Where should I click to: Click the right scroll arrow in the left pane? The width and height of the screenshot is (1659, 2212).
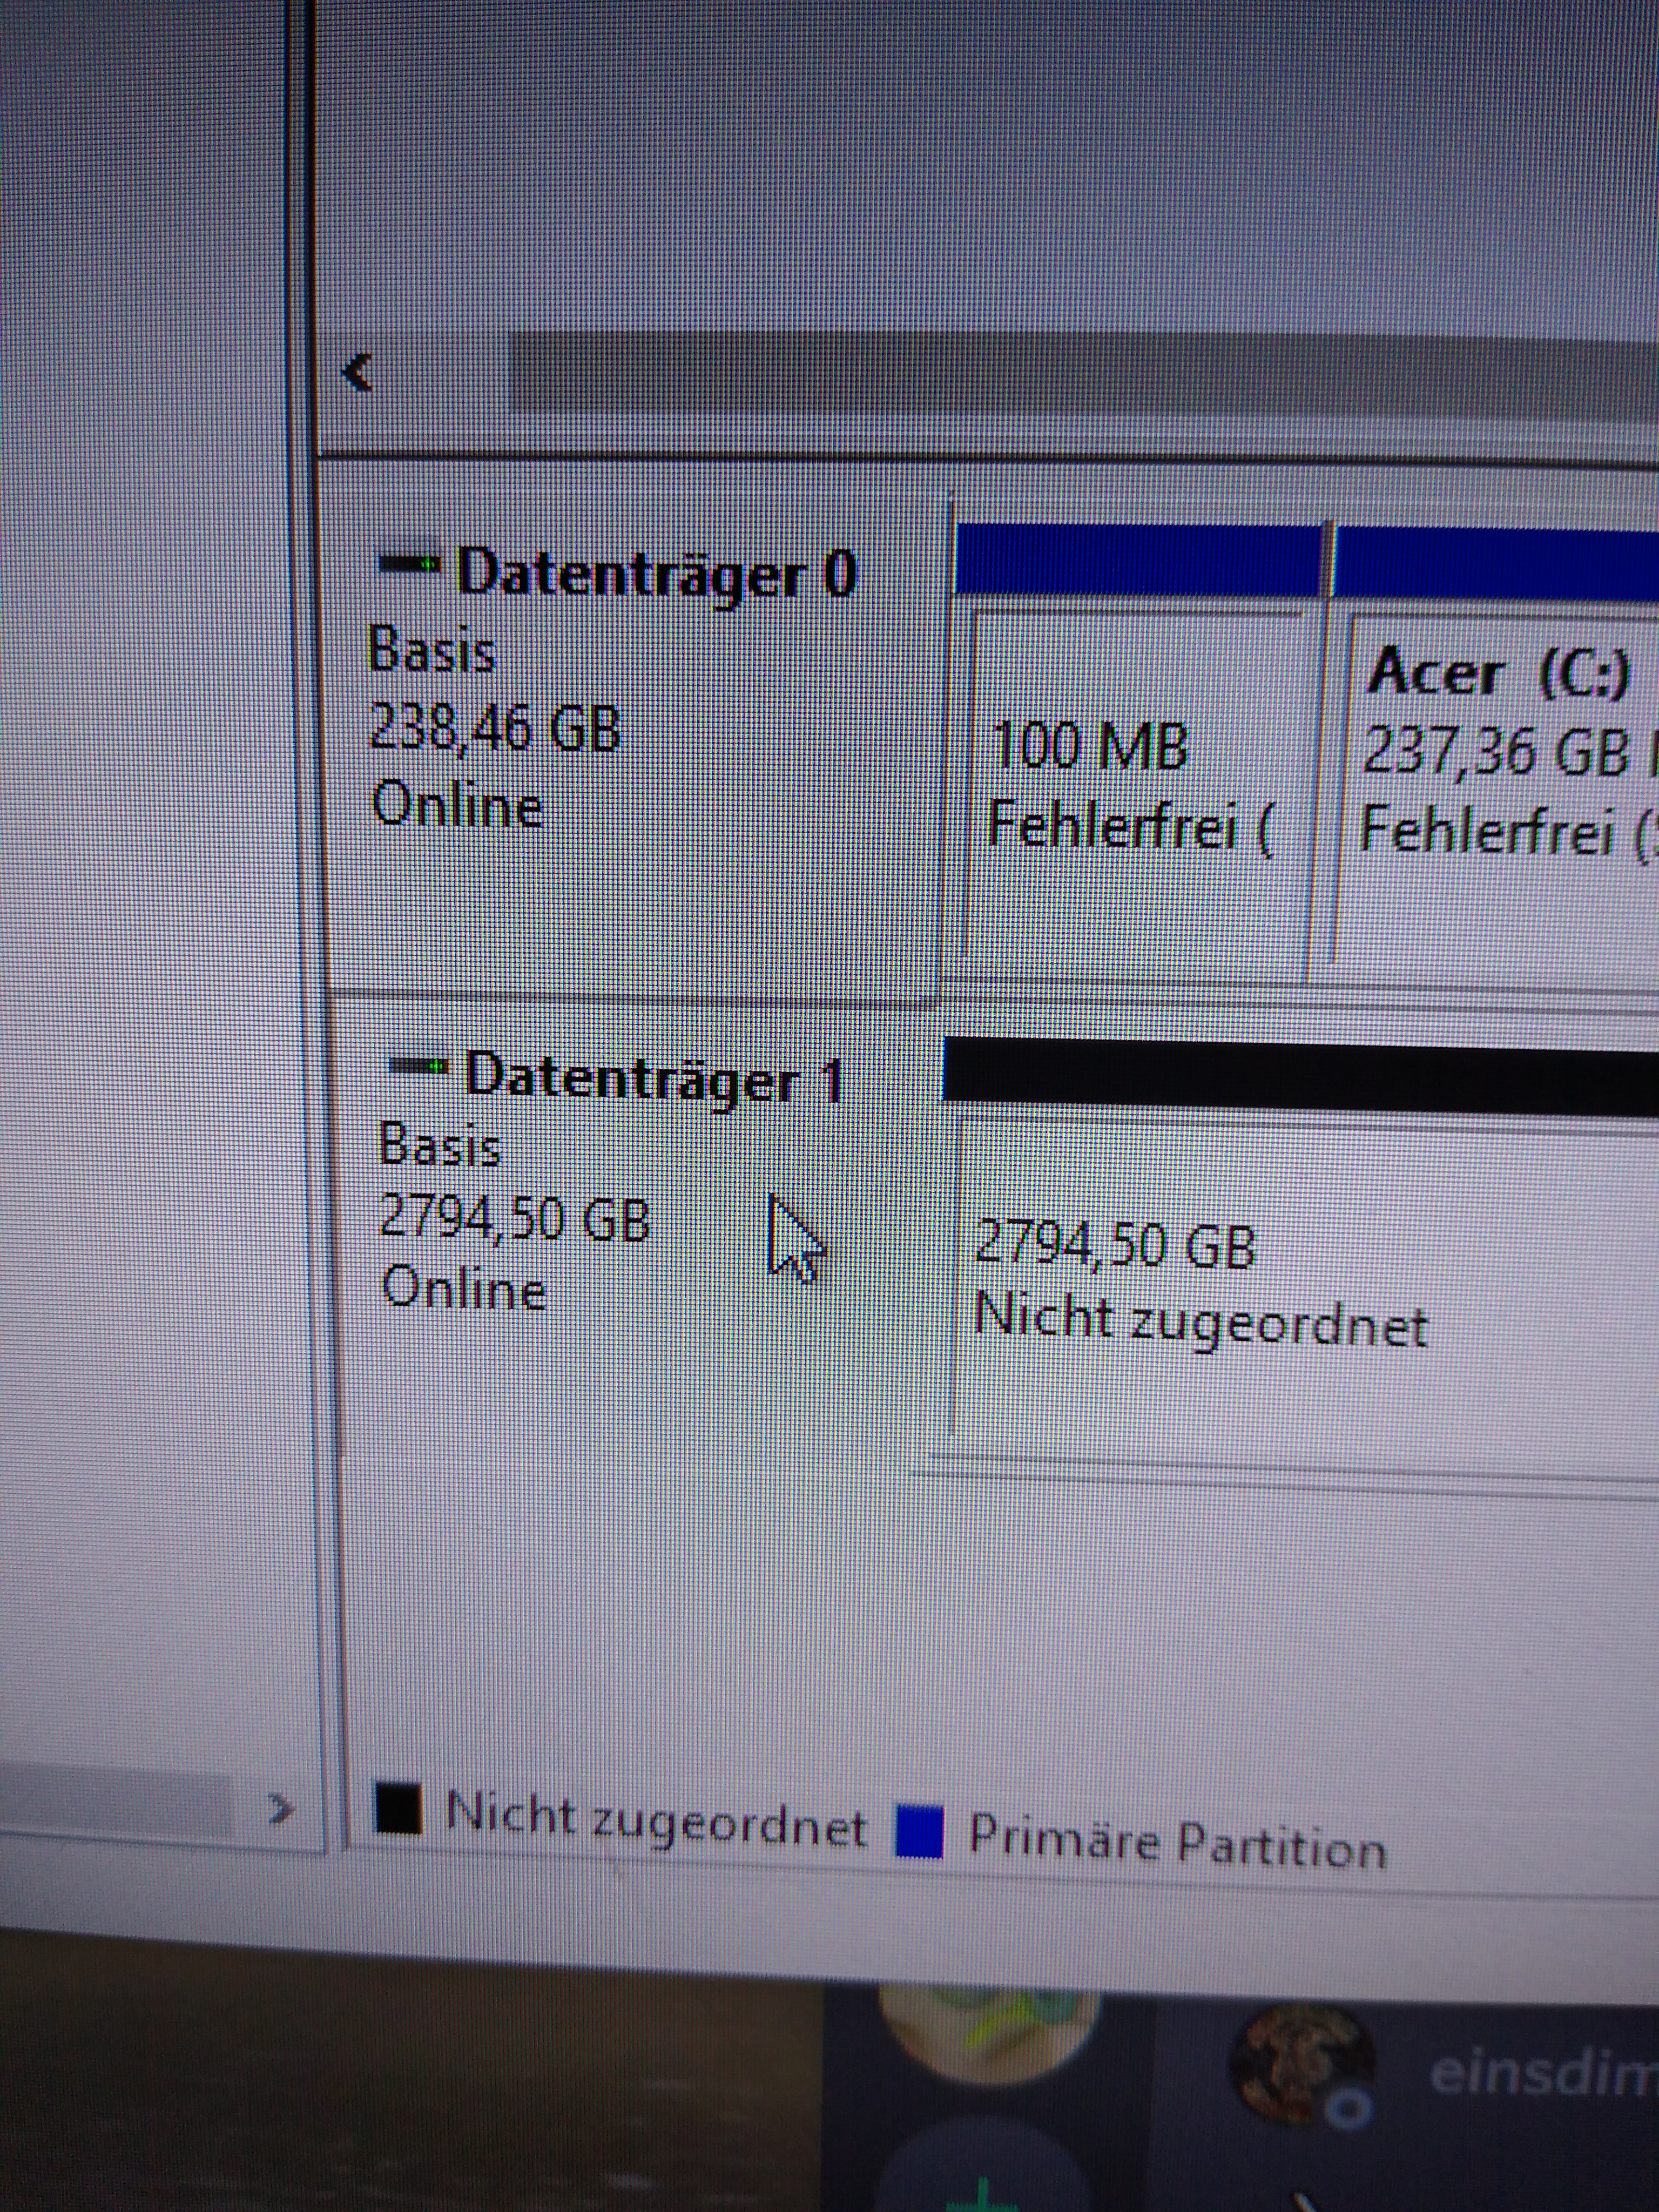(x=283, y=1807)
